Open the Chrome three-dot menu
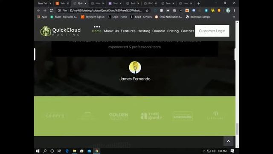Viewport: 273px width, 154px height. (x=235, y=10)
